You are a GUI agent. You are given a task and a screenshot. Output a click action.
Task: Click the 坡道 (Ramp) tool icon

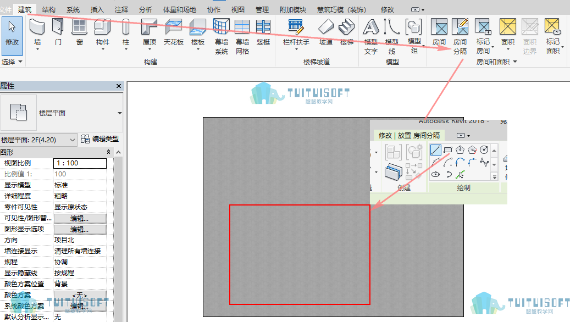tap(326, 27)
